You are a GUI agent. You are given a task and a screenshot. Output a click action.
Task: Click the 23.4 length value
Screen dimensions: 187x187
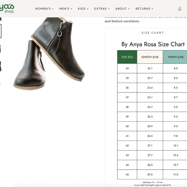tap(150, 88)
